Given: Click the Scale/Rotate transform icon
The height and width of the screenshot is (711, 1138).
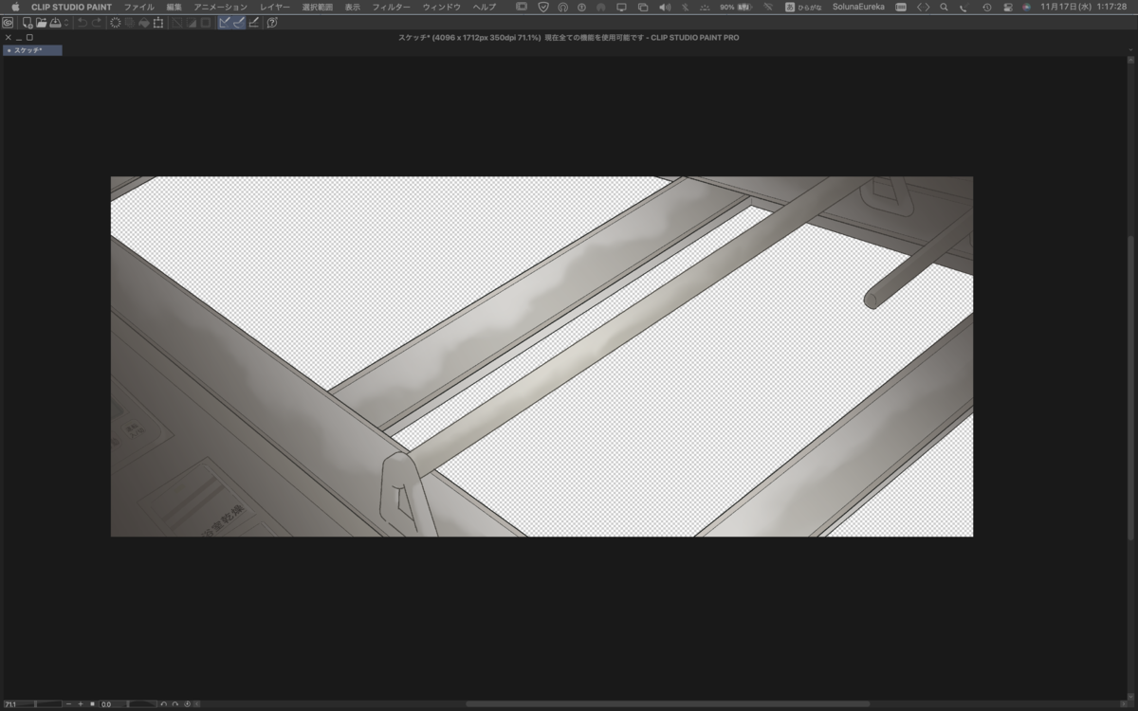Looking at the screenshot, I should (158, 23).
